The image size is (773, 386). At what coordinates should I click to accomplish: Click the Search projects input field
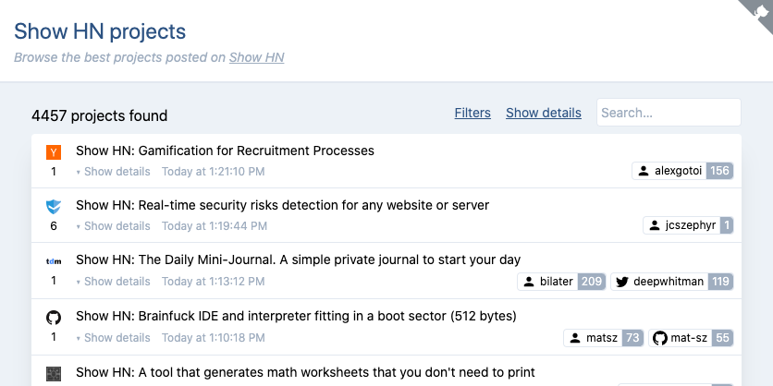click(669, 113)
